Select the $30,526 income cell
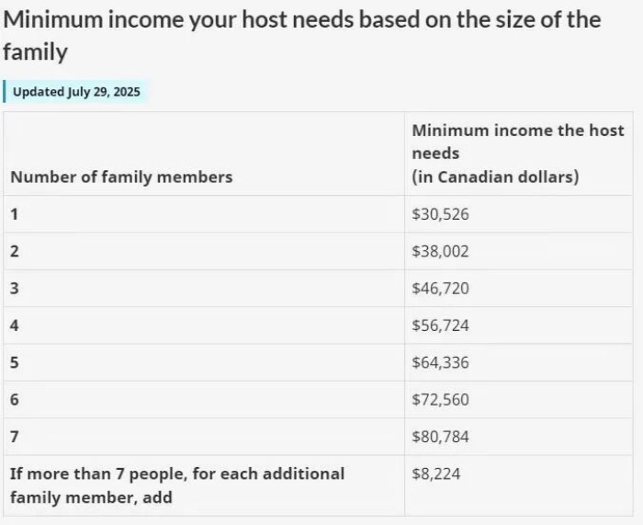The image size is (643, 525). point(440,214)
